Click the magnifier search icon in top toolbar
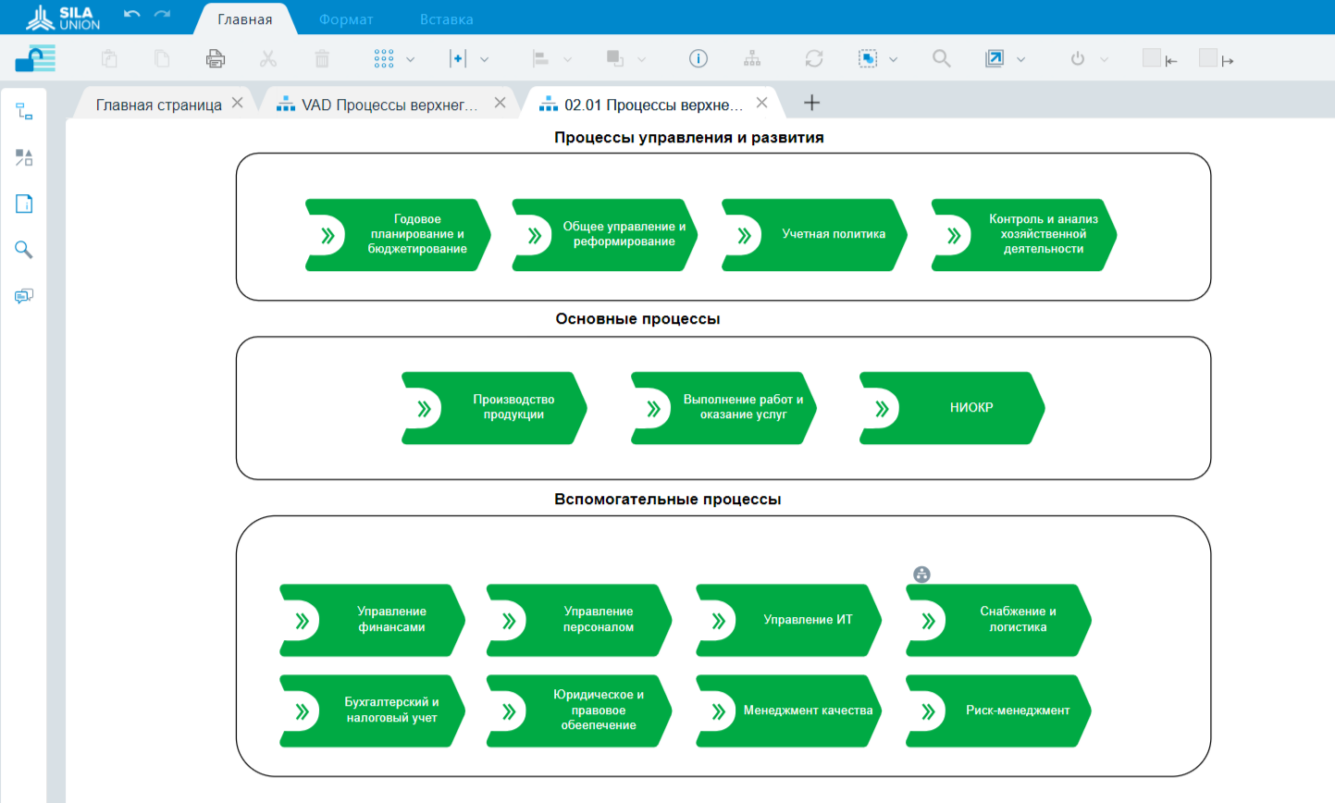 click(x=941, y=59)
